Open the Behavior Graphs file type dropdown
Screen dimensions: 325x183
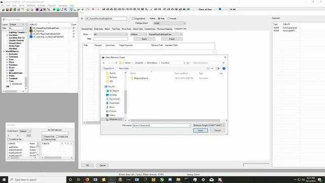(209, 126)
